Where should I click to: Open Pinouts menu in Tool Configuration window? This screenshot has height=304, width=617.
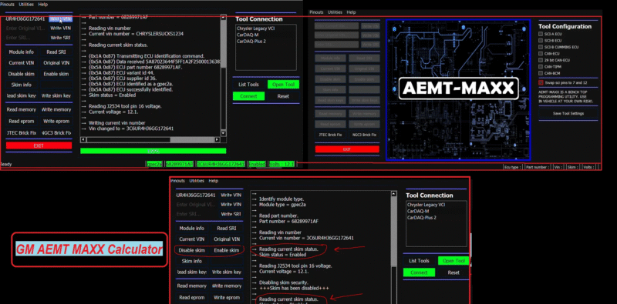(316, 12)
